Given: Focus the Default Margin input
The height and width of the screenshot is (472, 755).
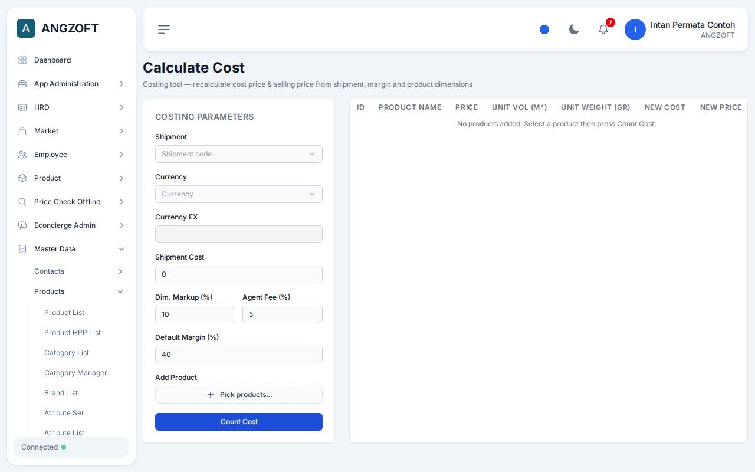Looking at the screenshot, I should coord(239,355).
